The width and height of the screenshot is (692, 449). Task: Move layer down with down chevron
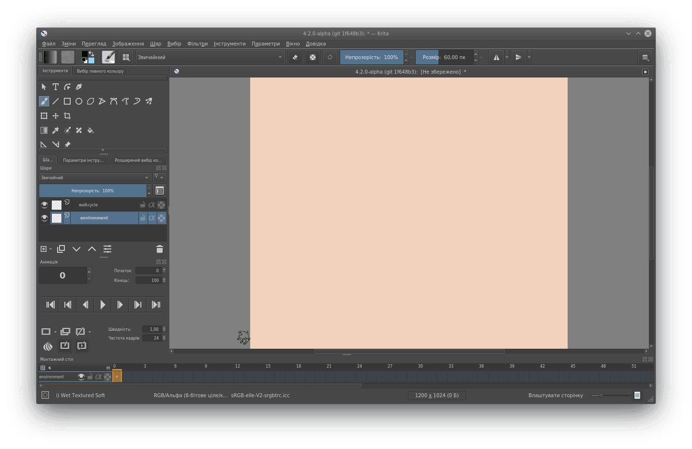pos(76,249)
